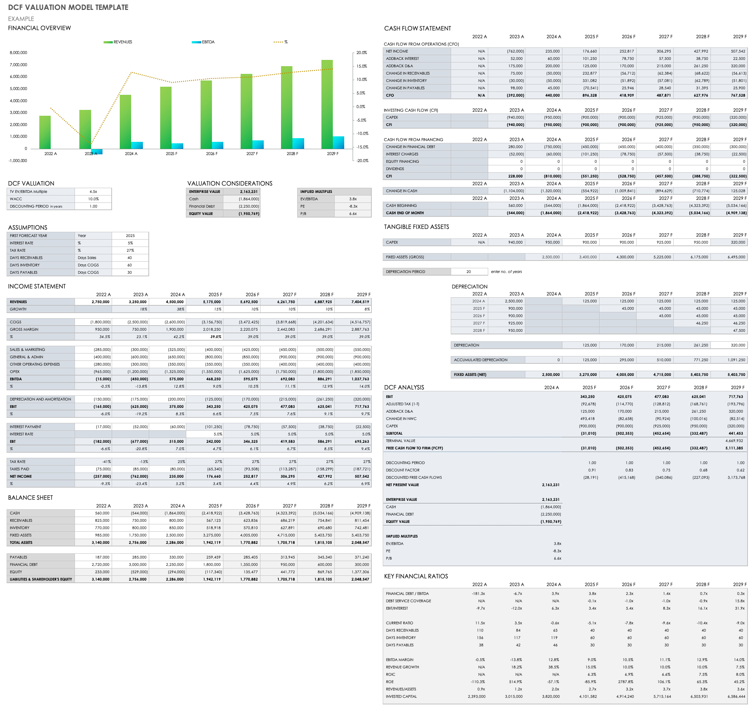
Task: Select 2029 F Revenues cell 7,404,519
Action: click(353, 302)
